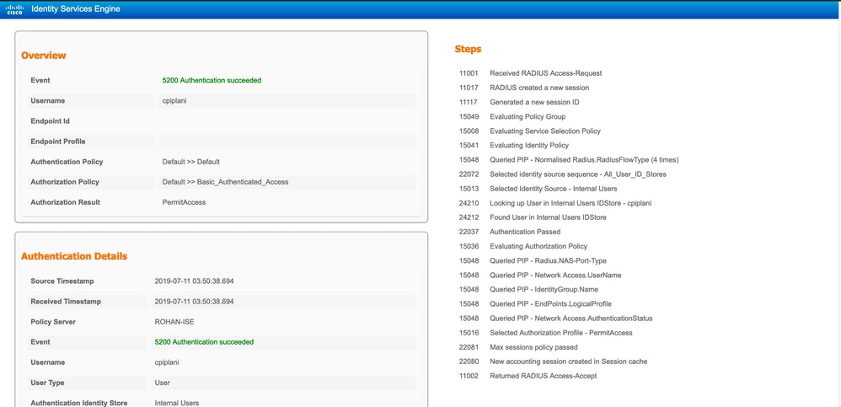Click step 15008 Evaluating Service Selection Policy
Screen dimensions: 841x407
pyautogui.click(x=530, y=131)
